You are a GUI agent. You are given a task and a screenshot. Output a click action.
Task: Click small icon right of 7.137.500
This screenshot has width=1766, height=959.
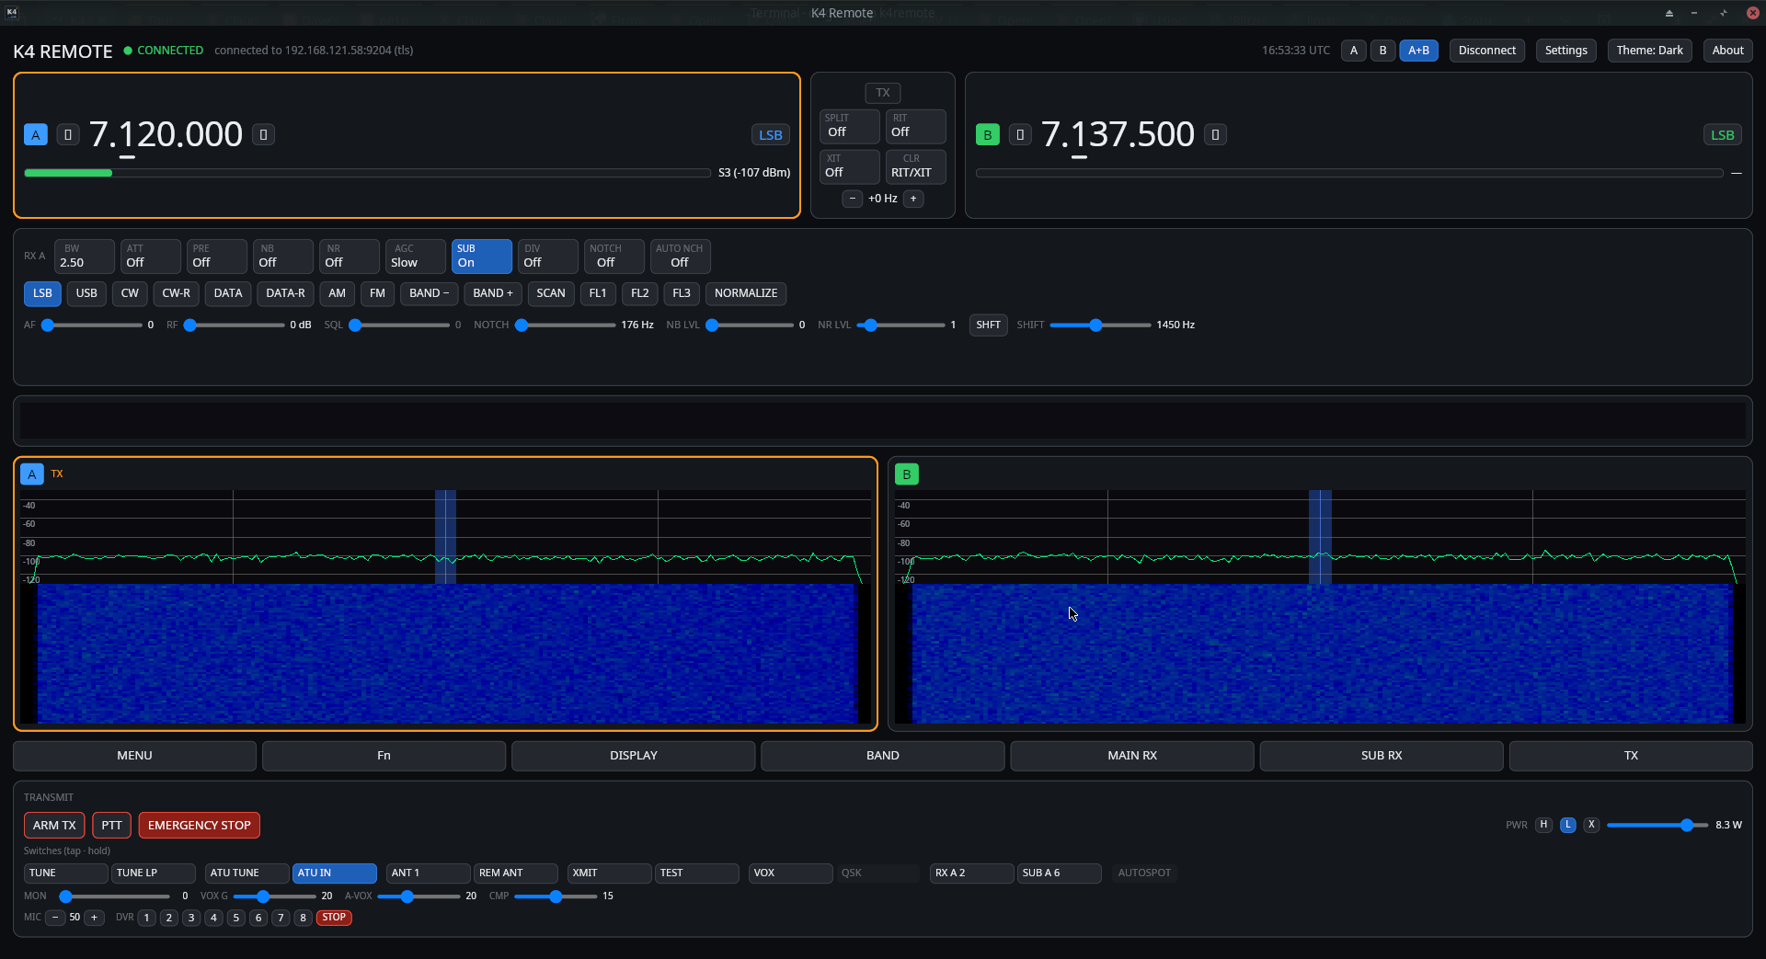1215,135
